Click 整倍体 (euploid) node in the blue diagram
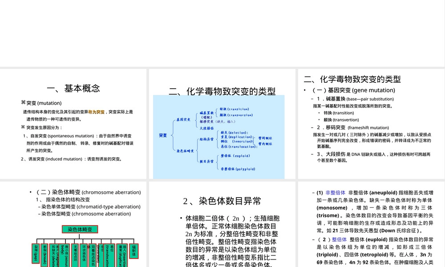Image resolution: width=445 pixels, height=267 pixels. [235, 156]
